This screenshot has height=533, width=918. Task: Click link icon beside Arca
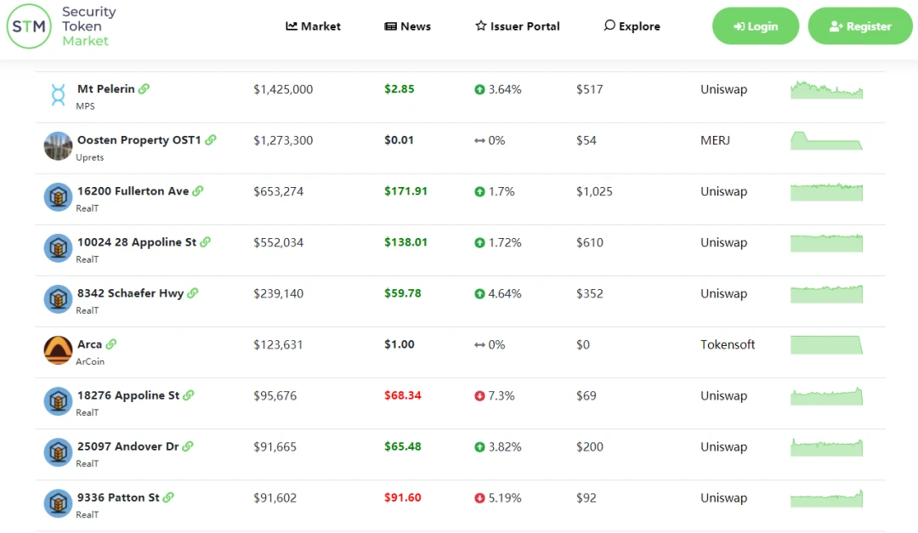(111, 344)
